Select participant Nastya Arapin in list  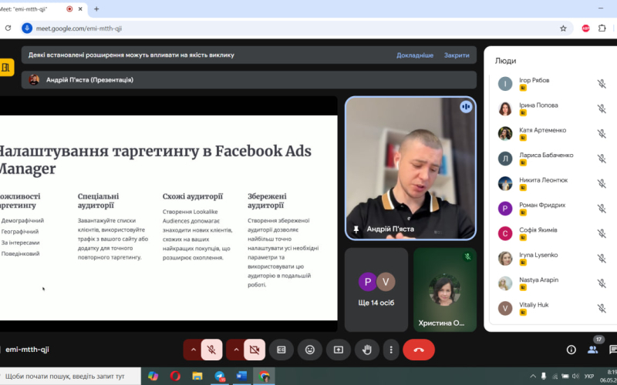(553, 283)
